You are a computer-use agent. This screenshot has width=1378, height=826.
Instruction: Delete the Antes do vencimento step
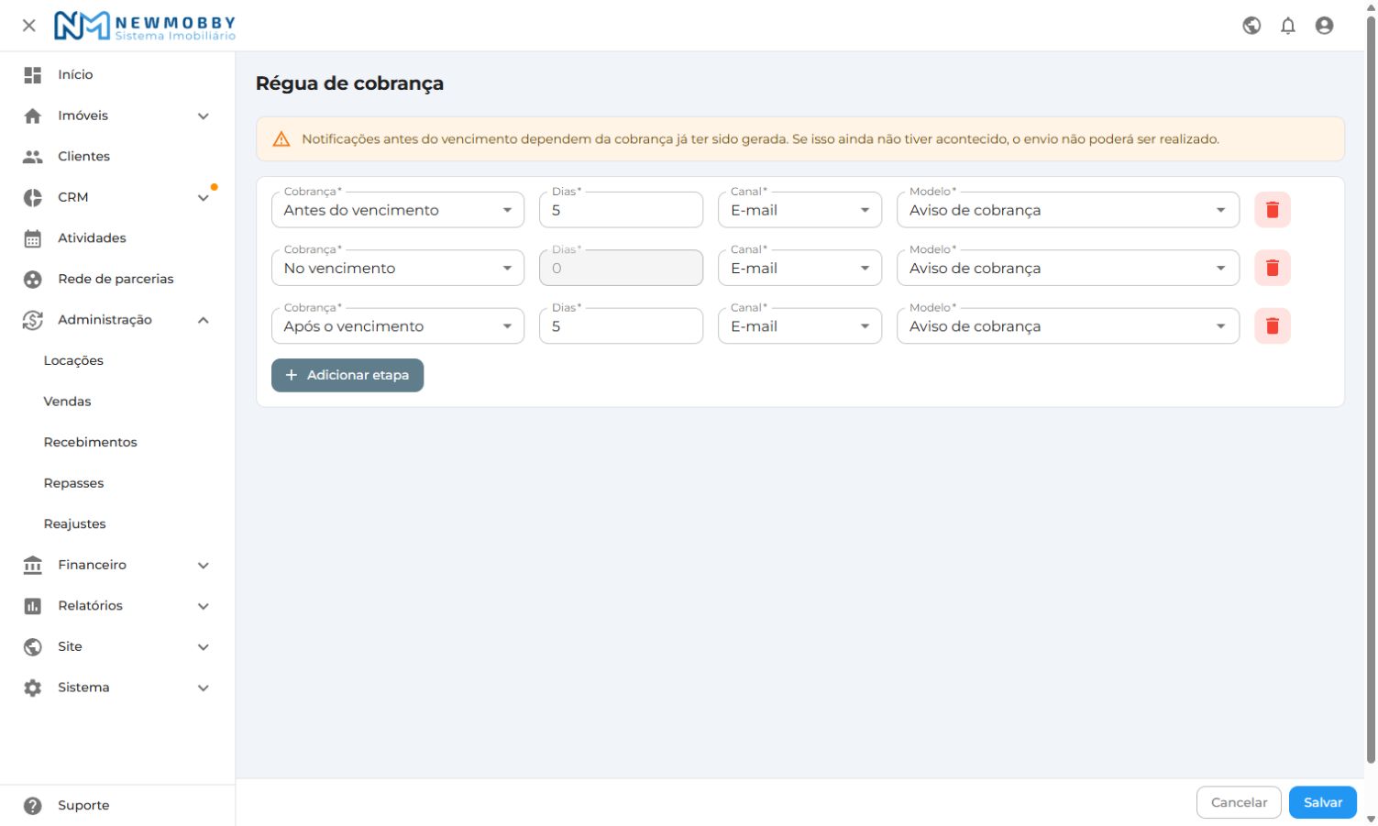point(1273,210)
